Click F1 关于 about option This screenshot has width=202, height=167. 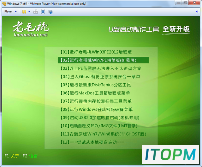(12, 156)
